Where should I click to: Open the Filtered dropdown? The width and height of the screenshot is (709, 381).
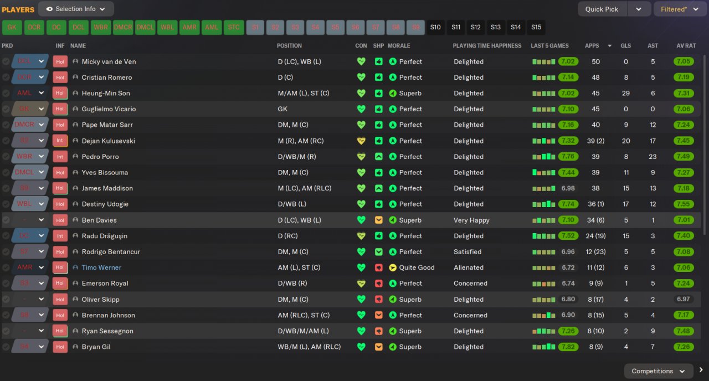point(680,9)
